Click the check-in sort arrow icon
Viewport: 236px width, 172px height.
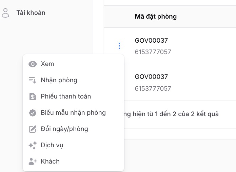[33, 80]
